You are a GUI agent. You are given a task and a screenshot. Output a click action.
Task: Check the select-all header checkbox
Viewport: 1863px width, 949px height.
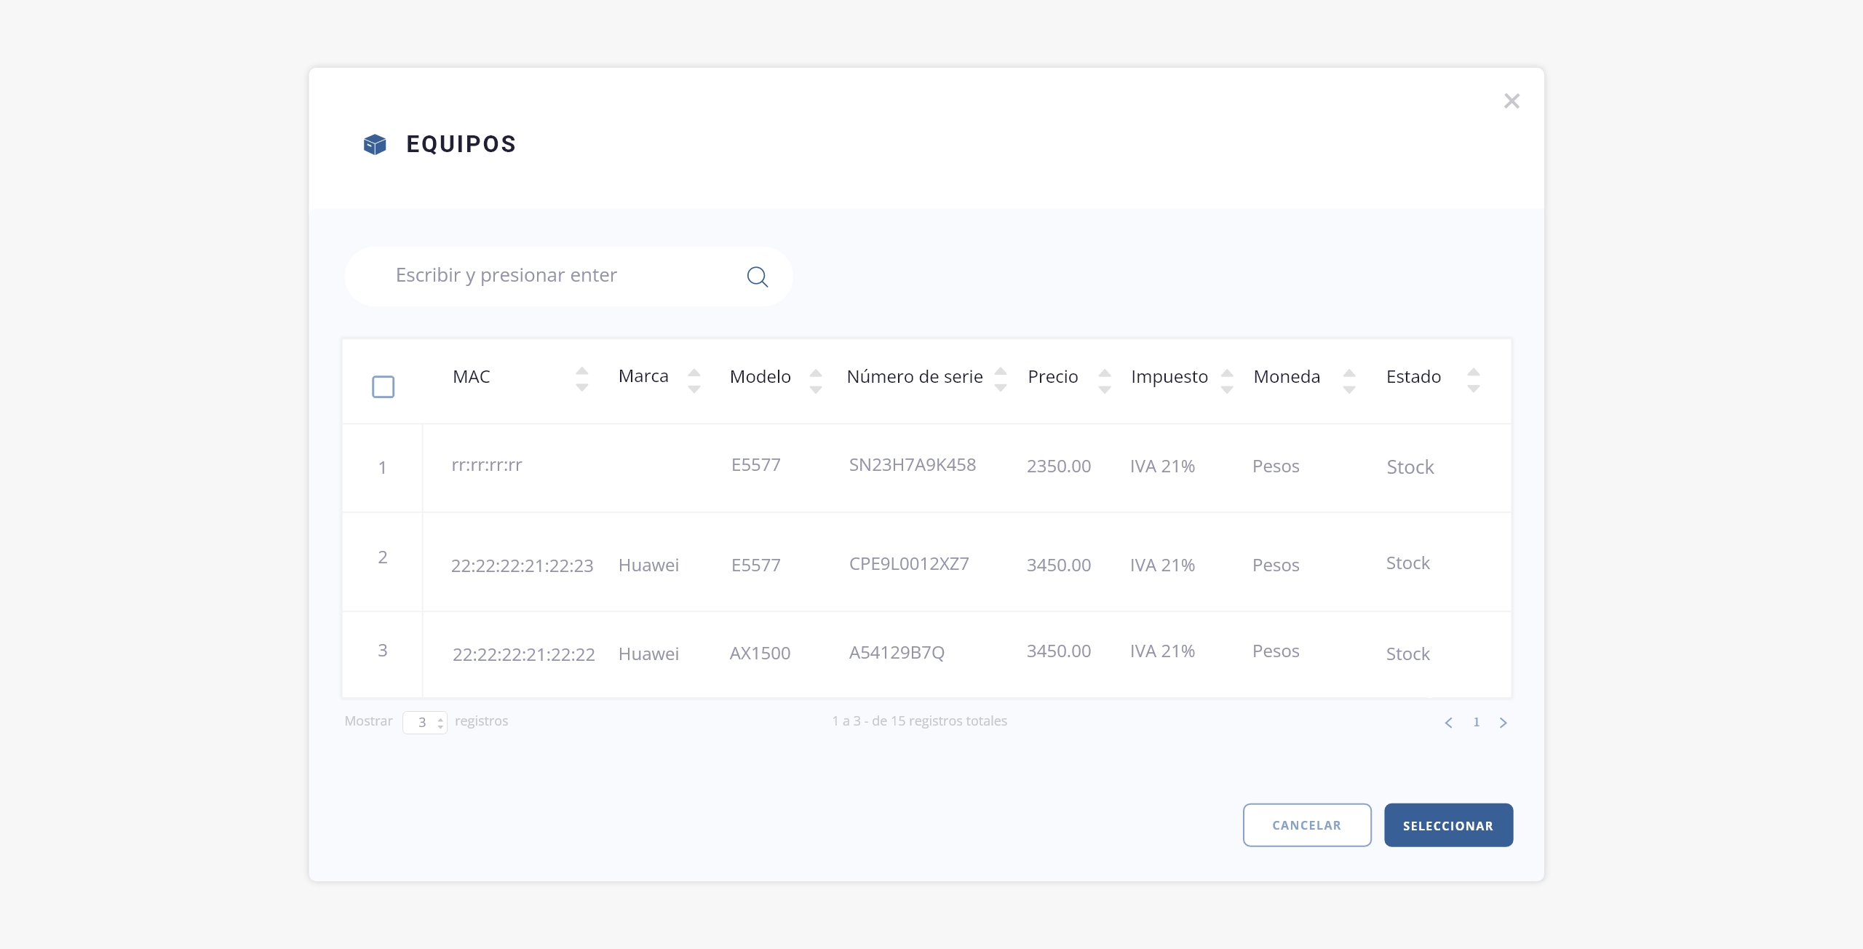coord(383,386)
